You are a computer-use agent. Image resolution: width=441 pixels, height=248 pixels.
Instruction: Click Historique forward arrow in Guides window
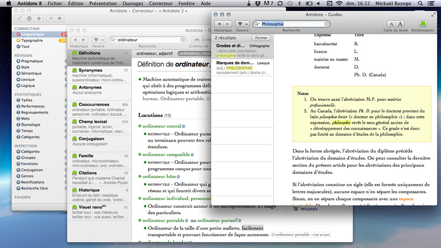[x=228, y=24]
